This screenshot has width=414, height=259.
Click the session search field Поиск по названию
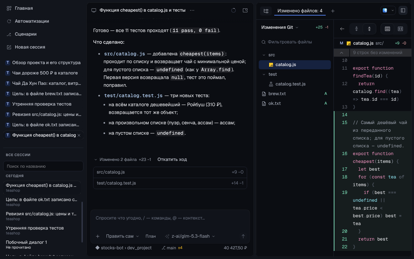click(43, 166)
